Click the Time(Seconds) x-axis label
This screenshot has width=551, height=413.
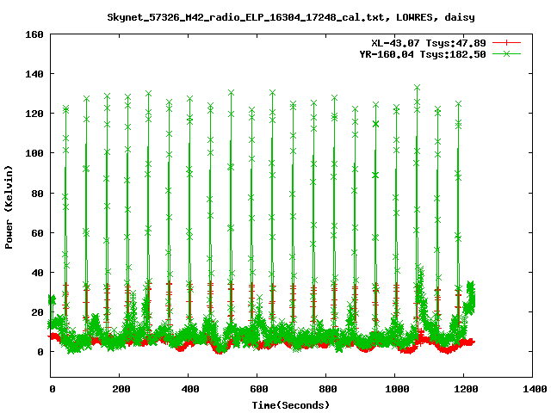click(x=291, y=405)
